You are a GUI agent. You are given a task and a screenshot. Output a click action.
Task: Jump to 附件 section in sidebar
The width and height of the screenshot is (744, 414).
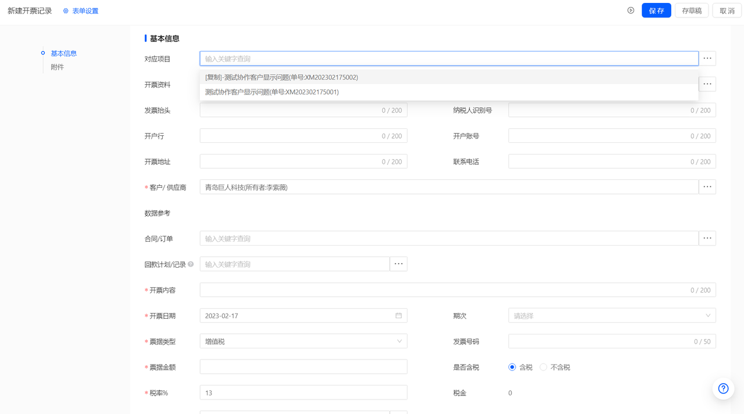pos(57,67)
